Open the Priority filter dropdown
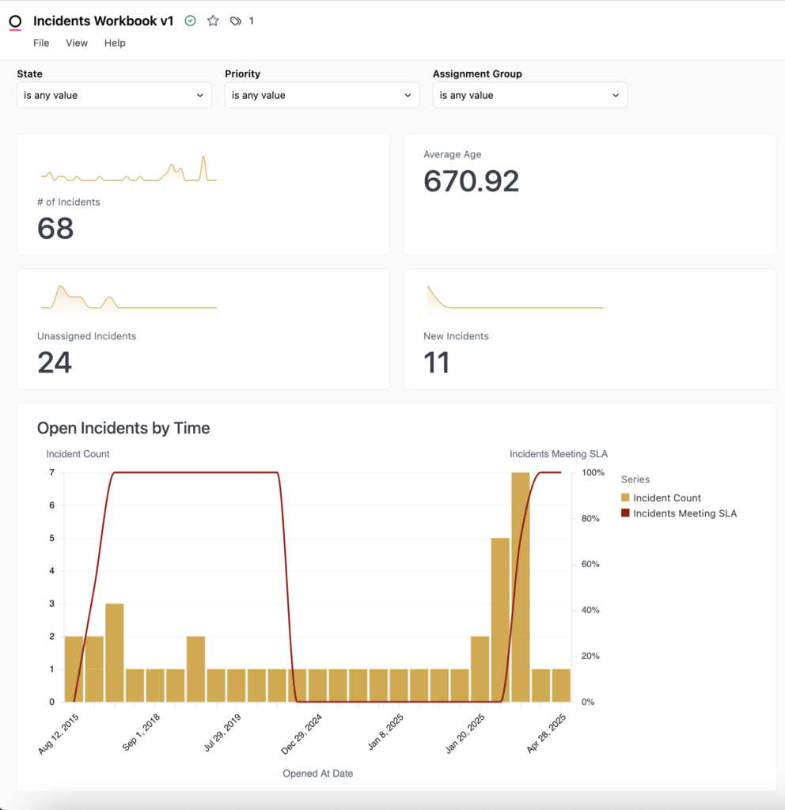Screen dimensions: 785x810 click(x=321, y=95)
